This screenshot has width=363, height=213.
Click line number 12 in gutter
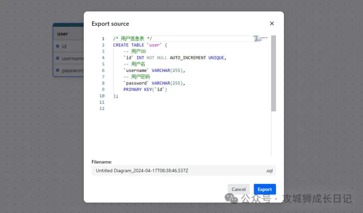pyautogui.click(x=102, y=109)
